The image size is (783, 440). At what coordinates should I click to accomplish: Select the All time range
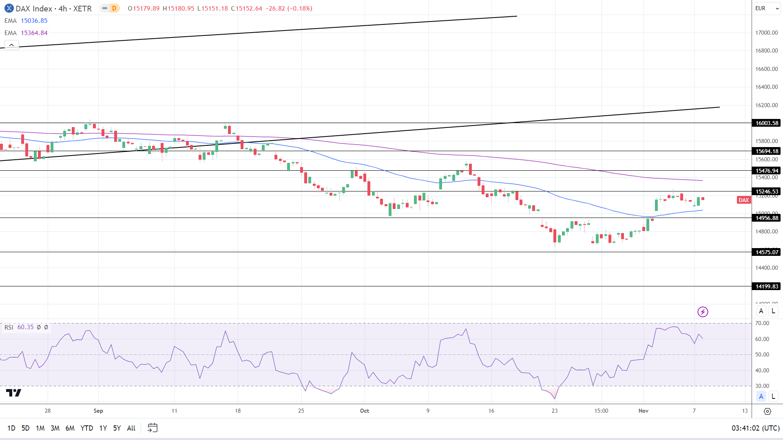coord(131,428)
